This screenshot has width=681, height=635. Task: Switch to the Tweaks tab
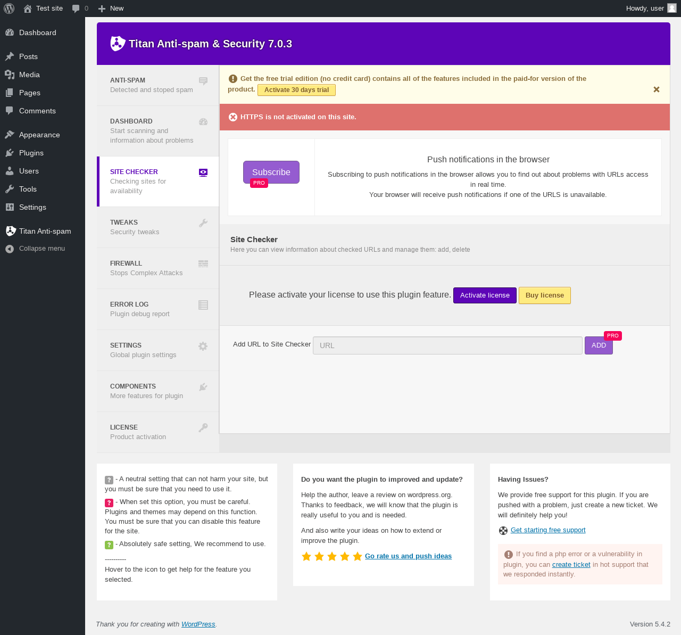tap(158, 227)
